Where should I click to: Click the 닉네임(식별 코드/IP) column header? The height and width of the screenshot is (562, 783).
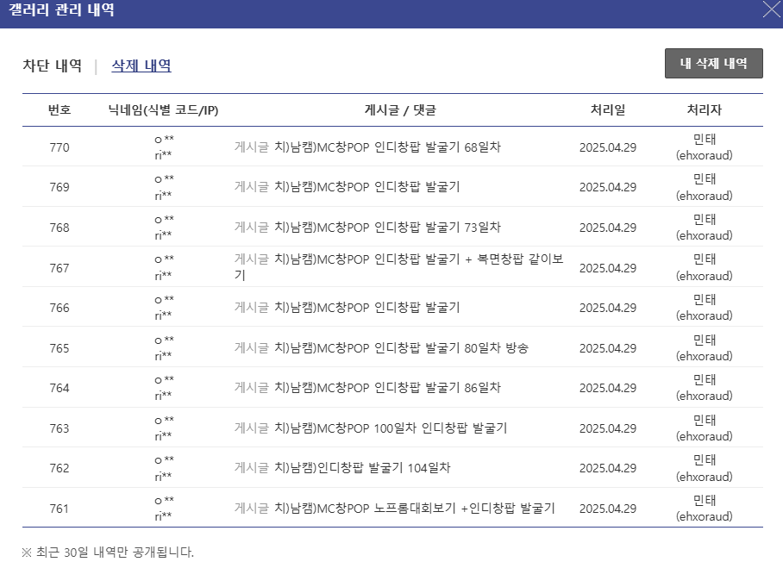pos(163,109)
